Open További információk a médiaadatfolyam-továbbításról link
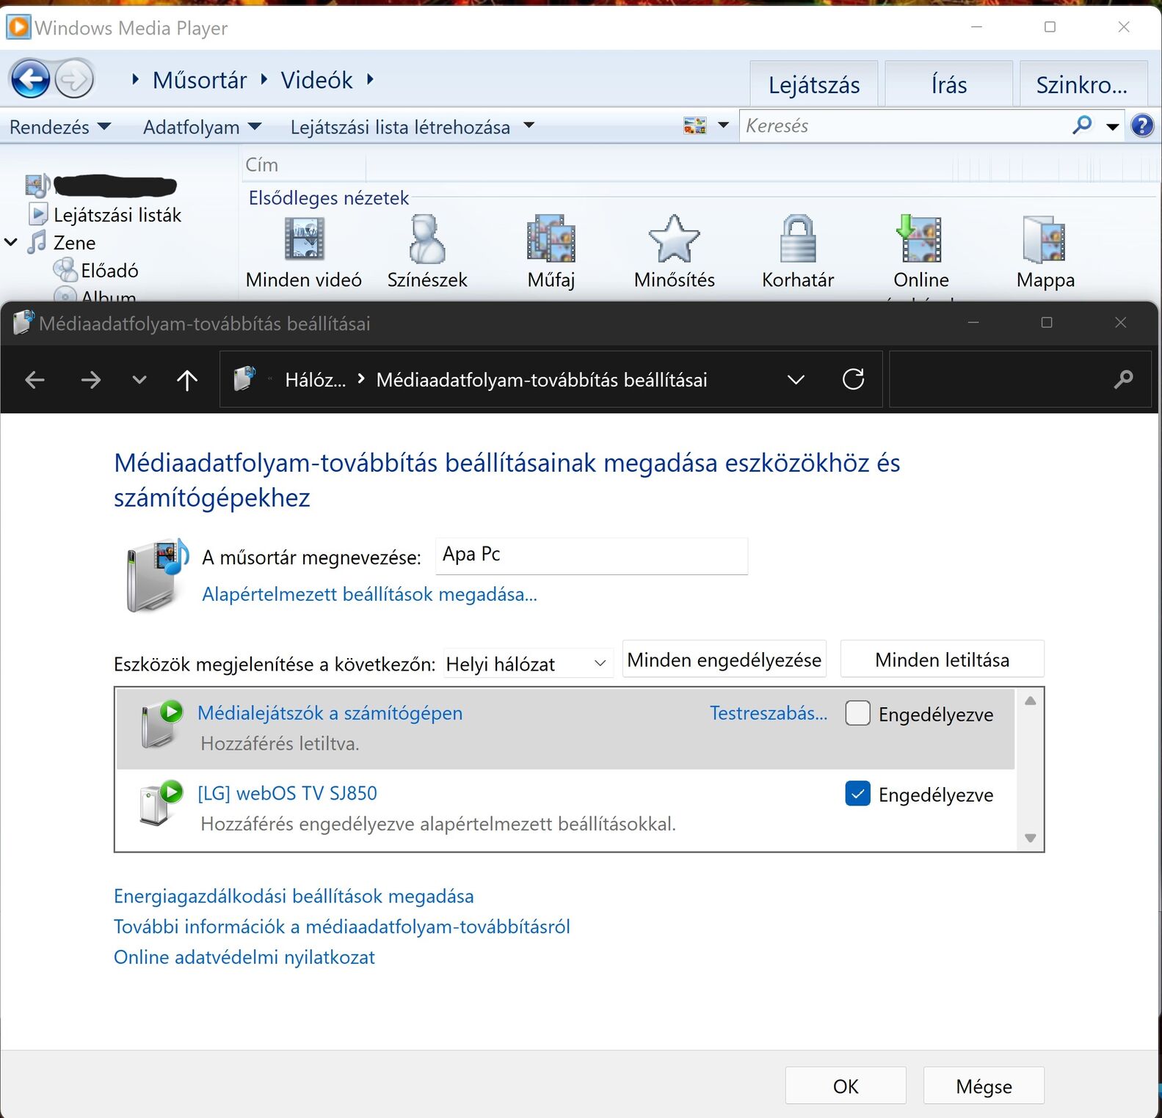Screen dimensions: 1162x1118 coord(341,927)
